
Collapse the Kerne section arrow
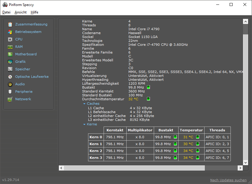[84, 124]
